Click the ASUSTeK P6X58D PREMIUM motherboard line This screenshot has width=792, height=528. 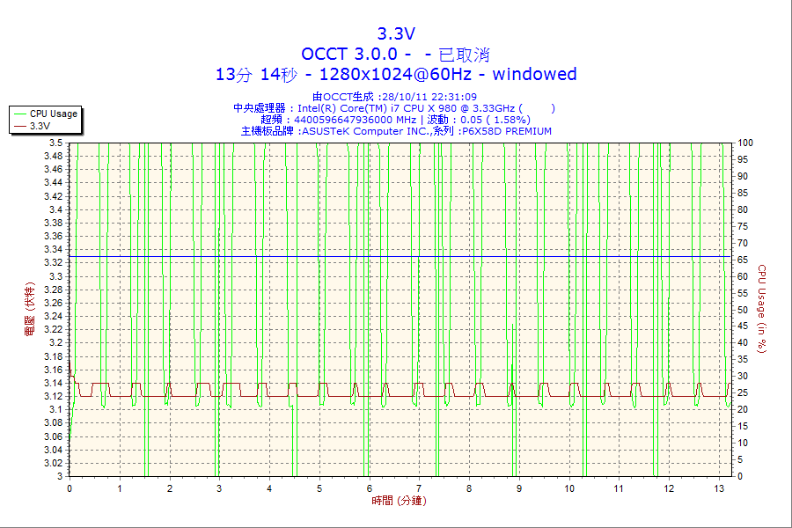[396, 131]
